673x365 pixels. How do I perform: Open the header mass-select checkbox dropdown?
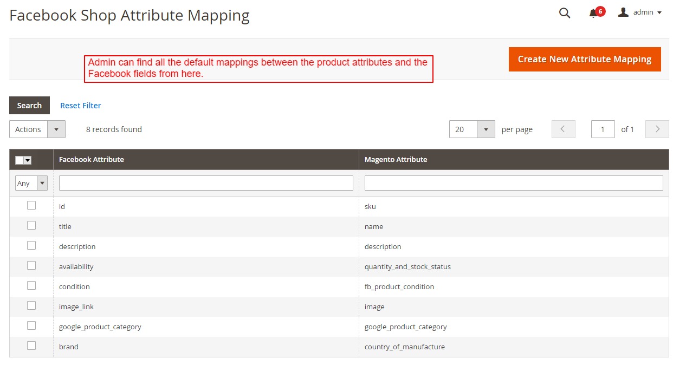28,160
